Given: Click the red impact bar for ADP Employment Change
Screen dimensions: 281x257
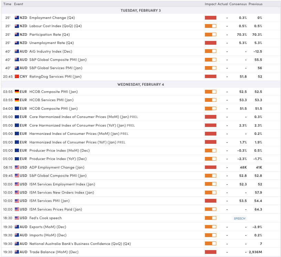Looking at the screenshot, I should (x=210, y=167).
